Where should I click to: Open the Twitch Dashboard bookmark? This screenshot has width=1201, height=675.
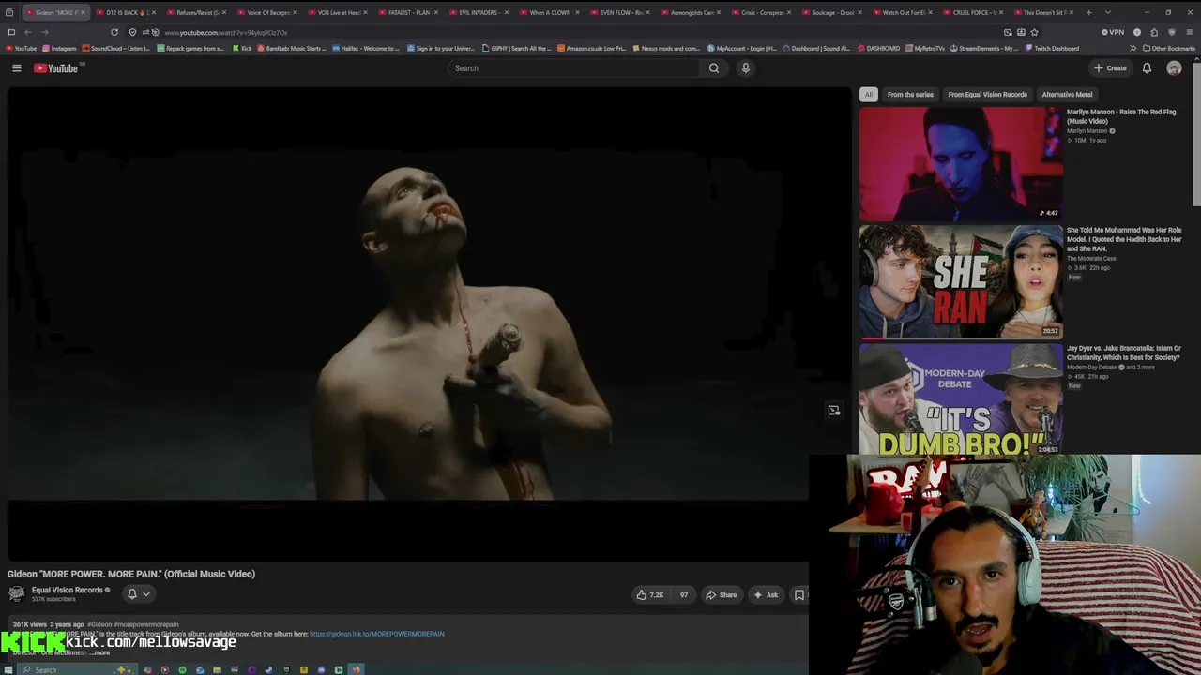[x=1052, y=48]
